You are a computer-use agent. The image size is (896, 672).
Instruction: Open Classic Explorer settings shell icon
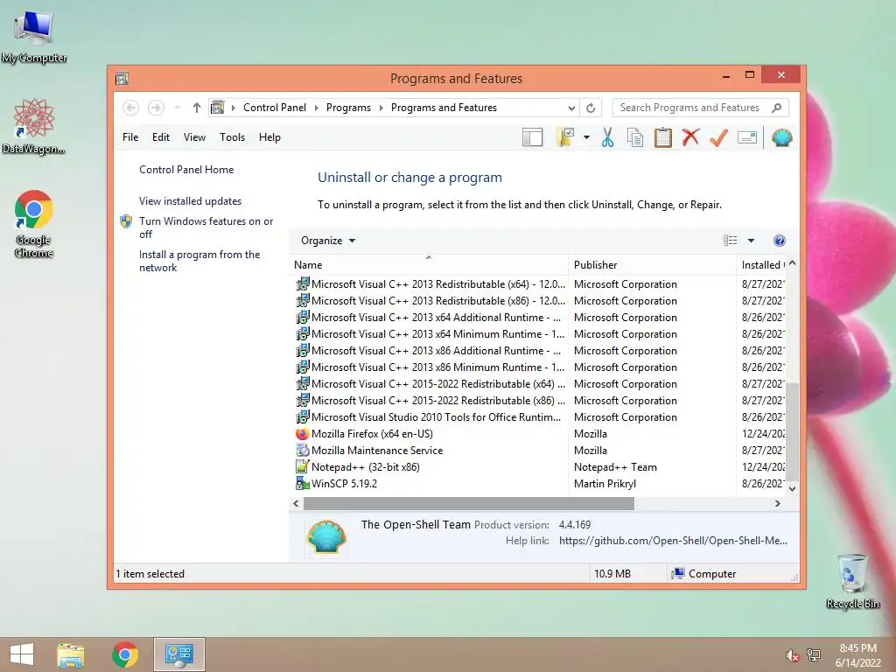click(781, 137)
